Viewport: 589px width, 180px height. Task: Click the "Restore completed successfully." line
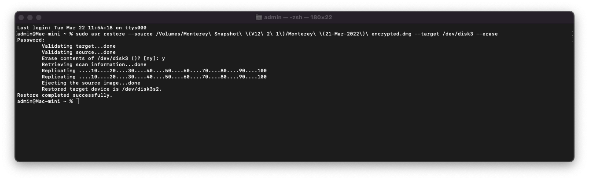coord(64,95)
